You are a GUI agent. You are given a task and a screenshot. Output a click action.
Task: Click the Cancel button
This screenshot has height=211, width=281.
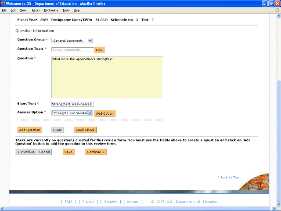(45, 152)
